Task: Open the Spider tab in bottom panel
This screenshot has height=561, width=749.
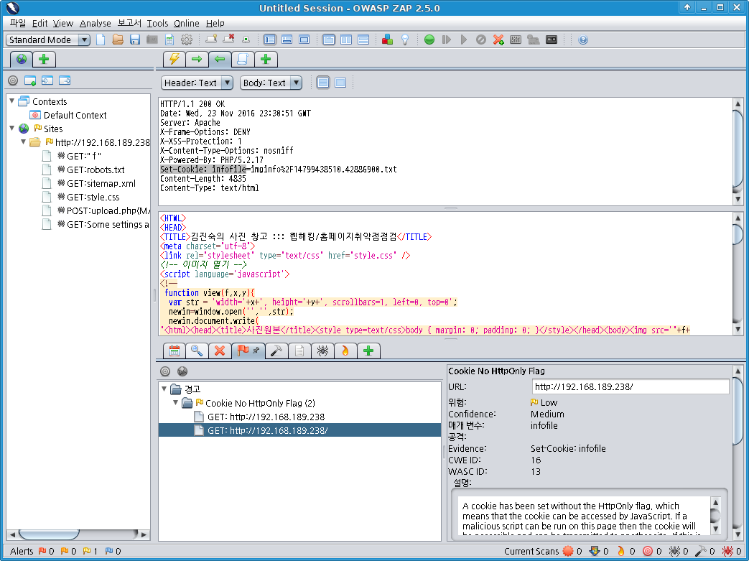Action: click(322, 351)
